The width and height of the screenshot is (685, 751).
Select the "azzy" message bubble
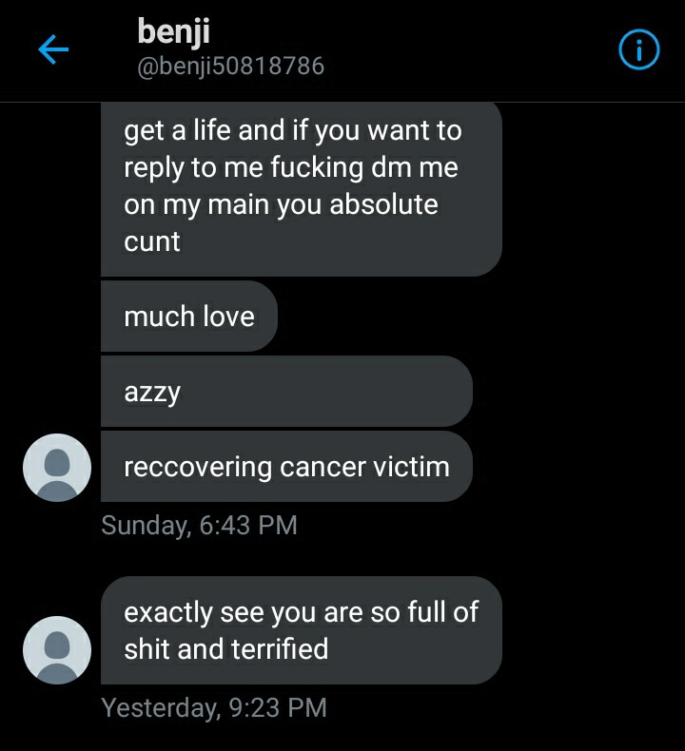coord(286,392)
